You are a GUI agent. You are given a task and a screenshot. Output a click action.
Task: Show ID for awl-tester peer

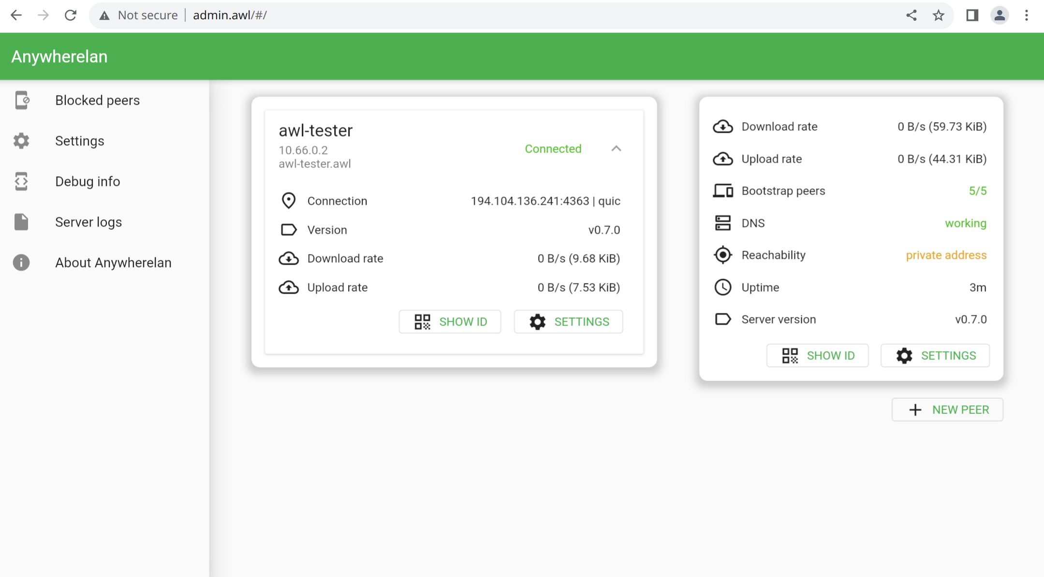click(x=450, y=322)
